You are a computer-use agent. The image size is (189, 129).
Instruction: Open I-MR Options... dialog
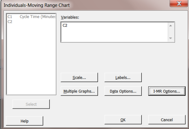tap(167, 91)
